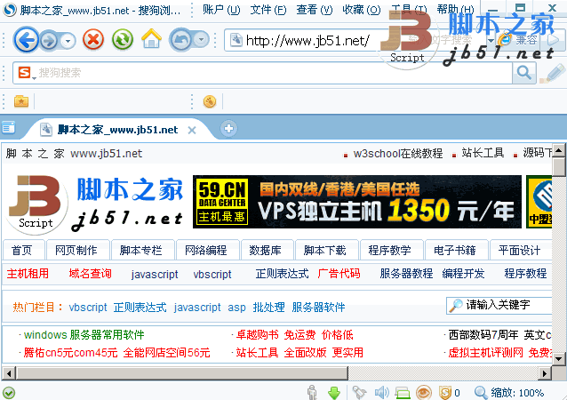Click the 服务器教程 link
Screen dimensions: 567x400
click(x=406, y=274)
